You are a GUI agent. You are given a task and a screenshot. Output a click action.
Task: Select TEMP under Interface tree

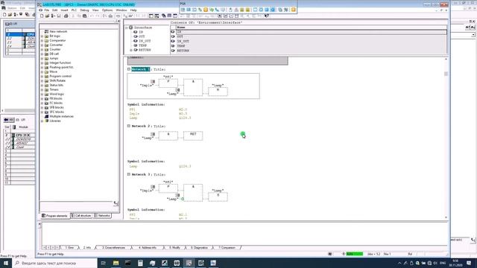[x=142, y=45]
